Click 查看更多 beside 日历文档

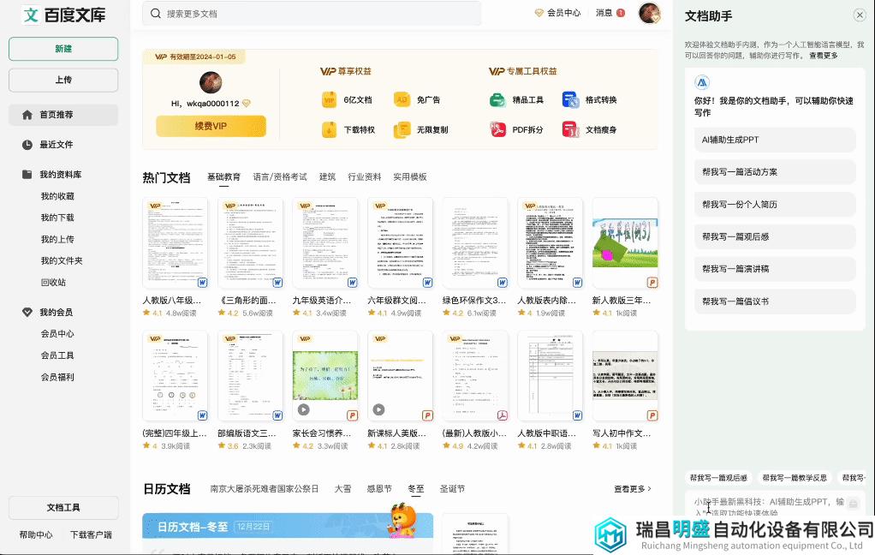(632, 488)
